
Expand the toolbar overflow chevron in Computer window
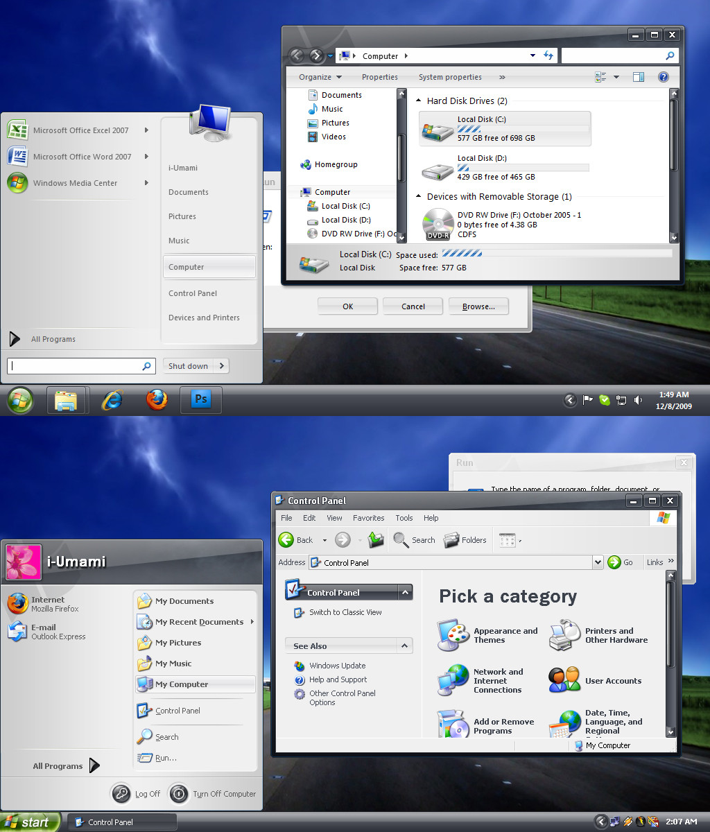[502, 77]
